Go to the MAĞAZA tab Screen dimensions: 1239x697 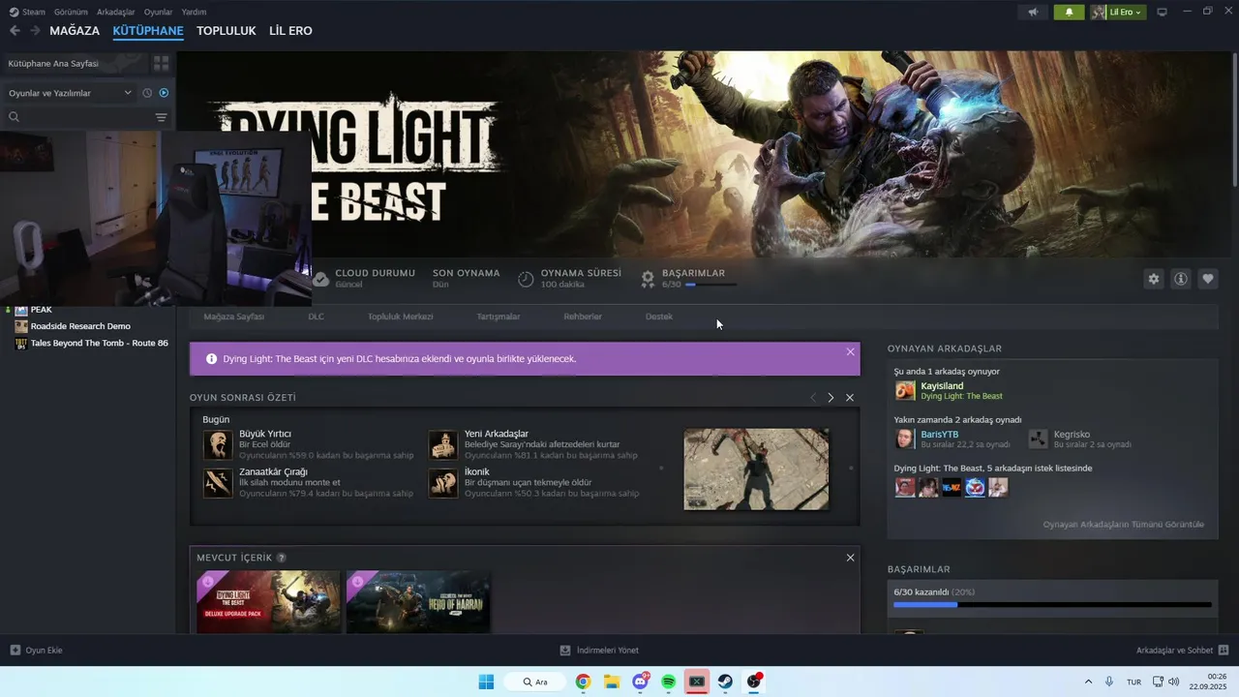click(x=75, y=31)
